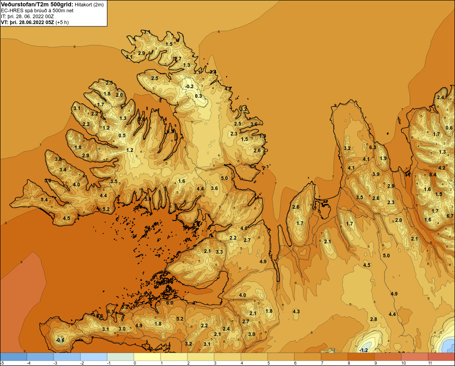Click the '8.4' temperature value on the map

point(433,175)
